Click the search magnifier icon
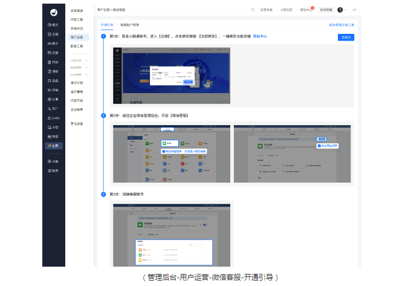 pos(253,10)
